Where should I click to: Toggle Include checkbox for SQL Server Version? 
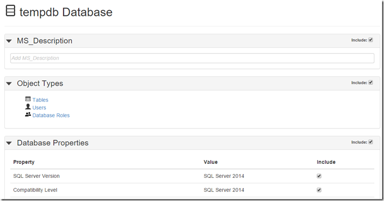click(x=319, y=176)
